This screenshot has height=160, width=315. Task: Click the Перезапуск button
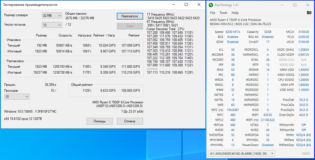[130, 16]
